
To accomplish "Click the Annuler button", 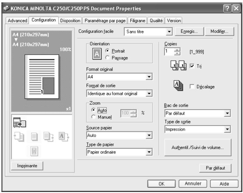I will coord(193,184).
